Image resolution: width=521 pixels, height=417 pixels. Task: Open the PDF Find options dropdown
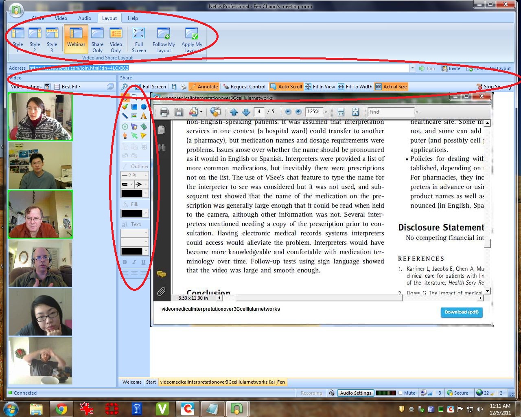tap(416, 112)
